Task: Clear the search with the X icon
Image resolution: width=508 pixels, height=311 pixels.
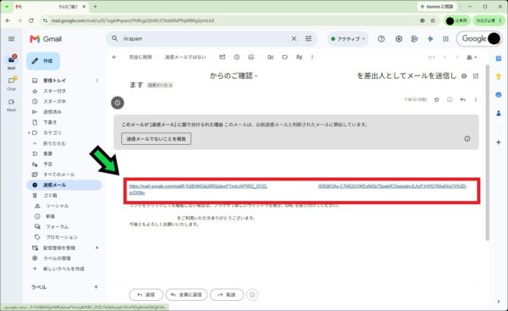Action: pyautogui.click(x=294, y=39)
